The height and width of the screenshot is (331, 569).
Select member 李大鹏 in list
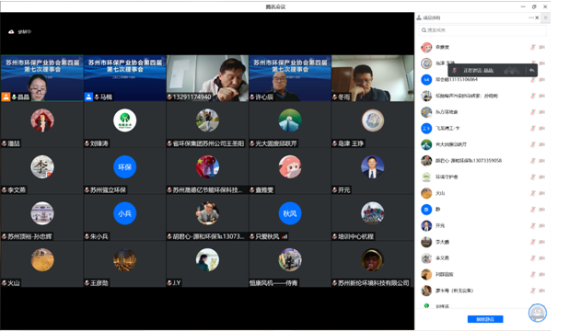tap(482, 242)
